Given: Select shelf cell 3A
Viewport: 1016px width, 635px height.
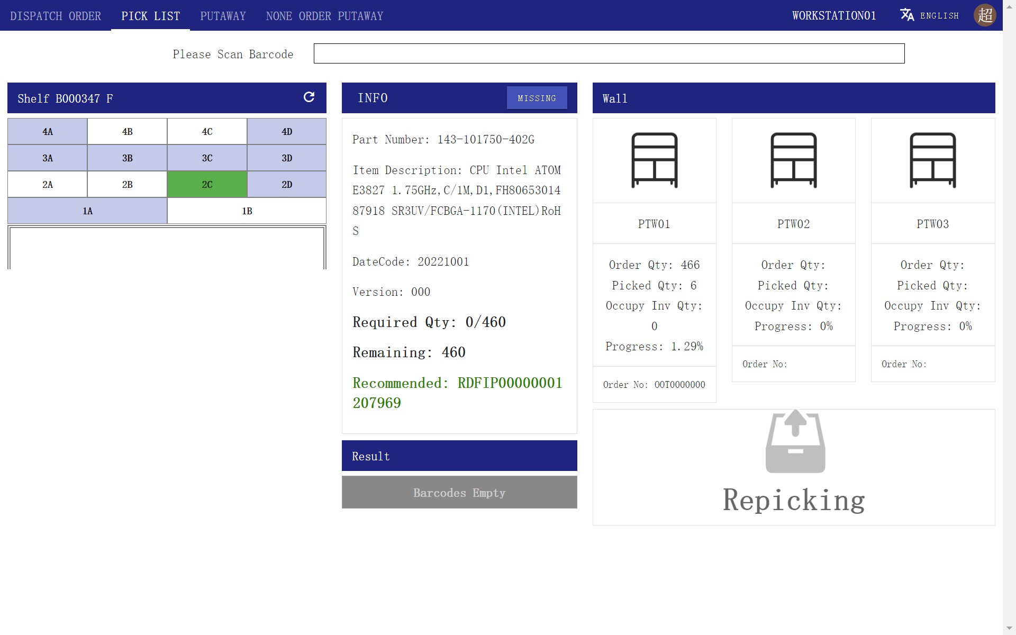Looking at the screenshot, I should click(x=48, y=158).
